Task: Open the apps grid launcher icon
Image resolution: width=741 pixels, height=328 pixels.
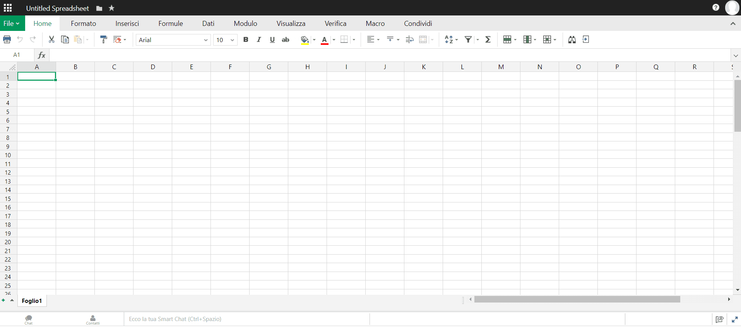Action: [x=8, y=8]
